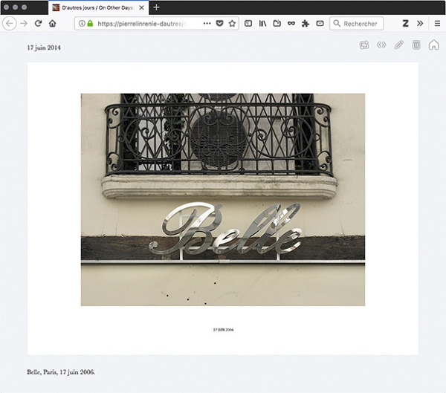
Task: Expand the toolbar overflow chevron
Action: tap(420, 24)
